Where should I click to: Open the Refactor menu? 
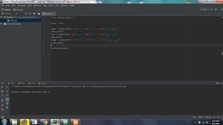37,6
